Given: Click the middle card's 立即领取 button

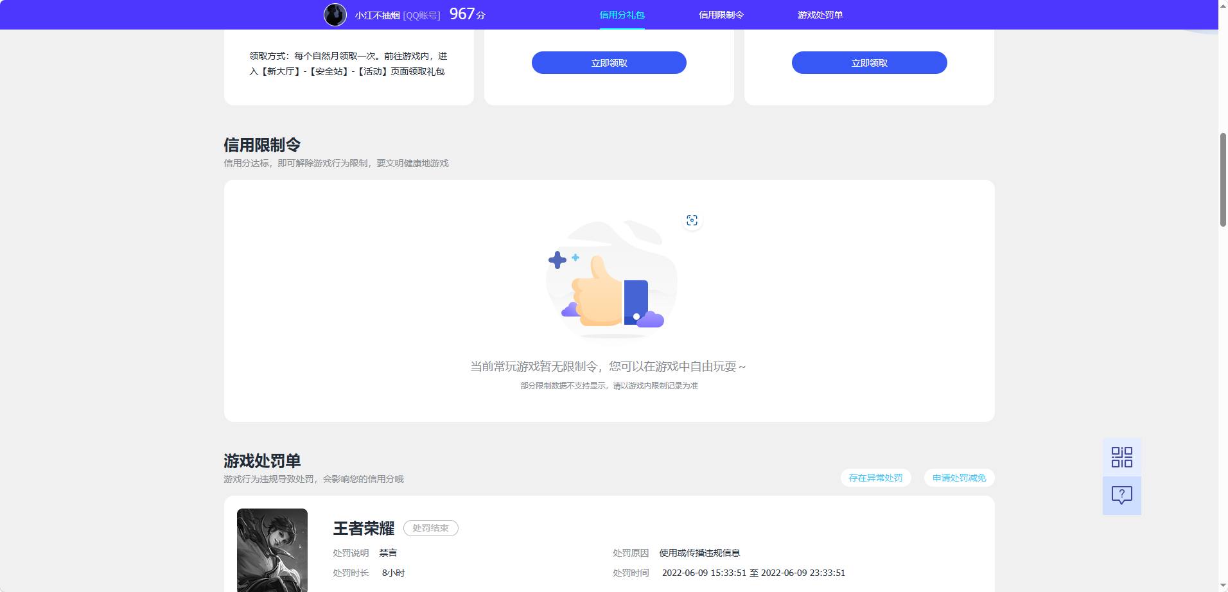Looking at the screenshot, I should (x=609, y=62).
